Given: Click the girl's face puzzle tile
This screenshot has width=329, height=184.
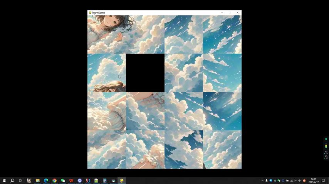Looking at the screenshot, I should (107, 34).
